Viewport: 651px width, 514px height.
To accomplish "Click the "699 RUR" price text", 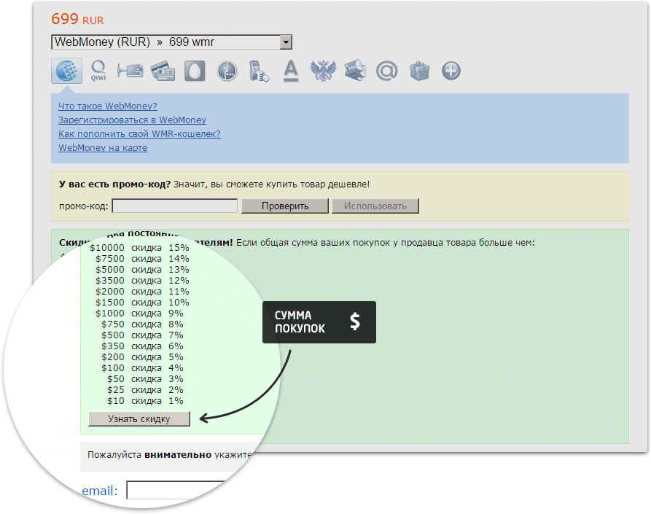I will pyautogui.click(x=77, y=19).
